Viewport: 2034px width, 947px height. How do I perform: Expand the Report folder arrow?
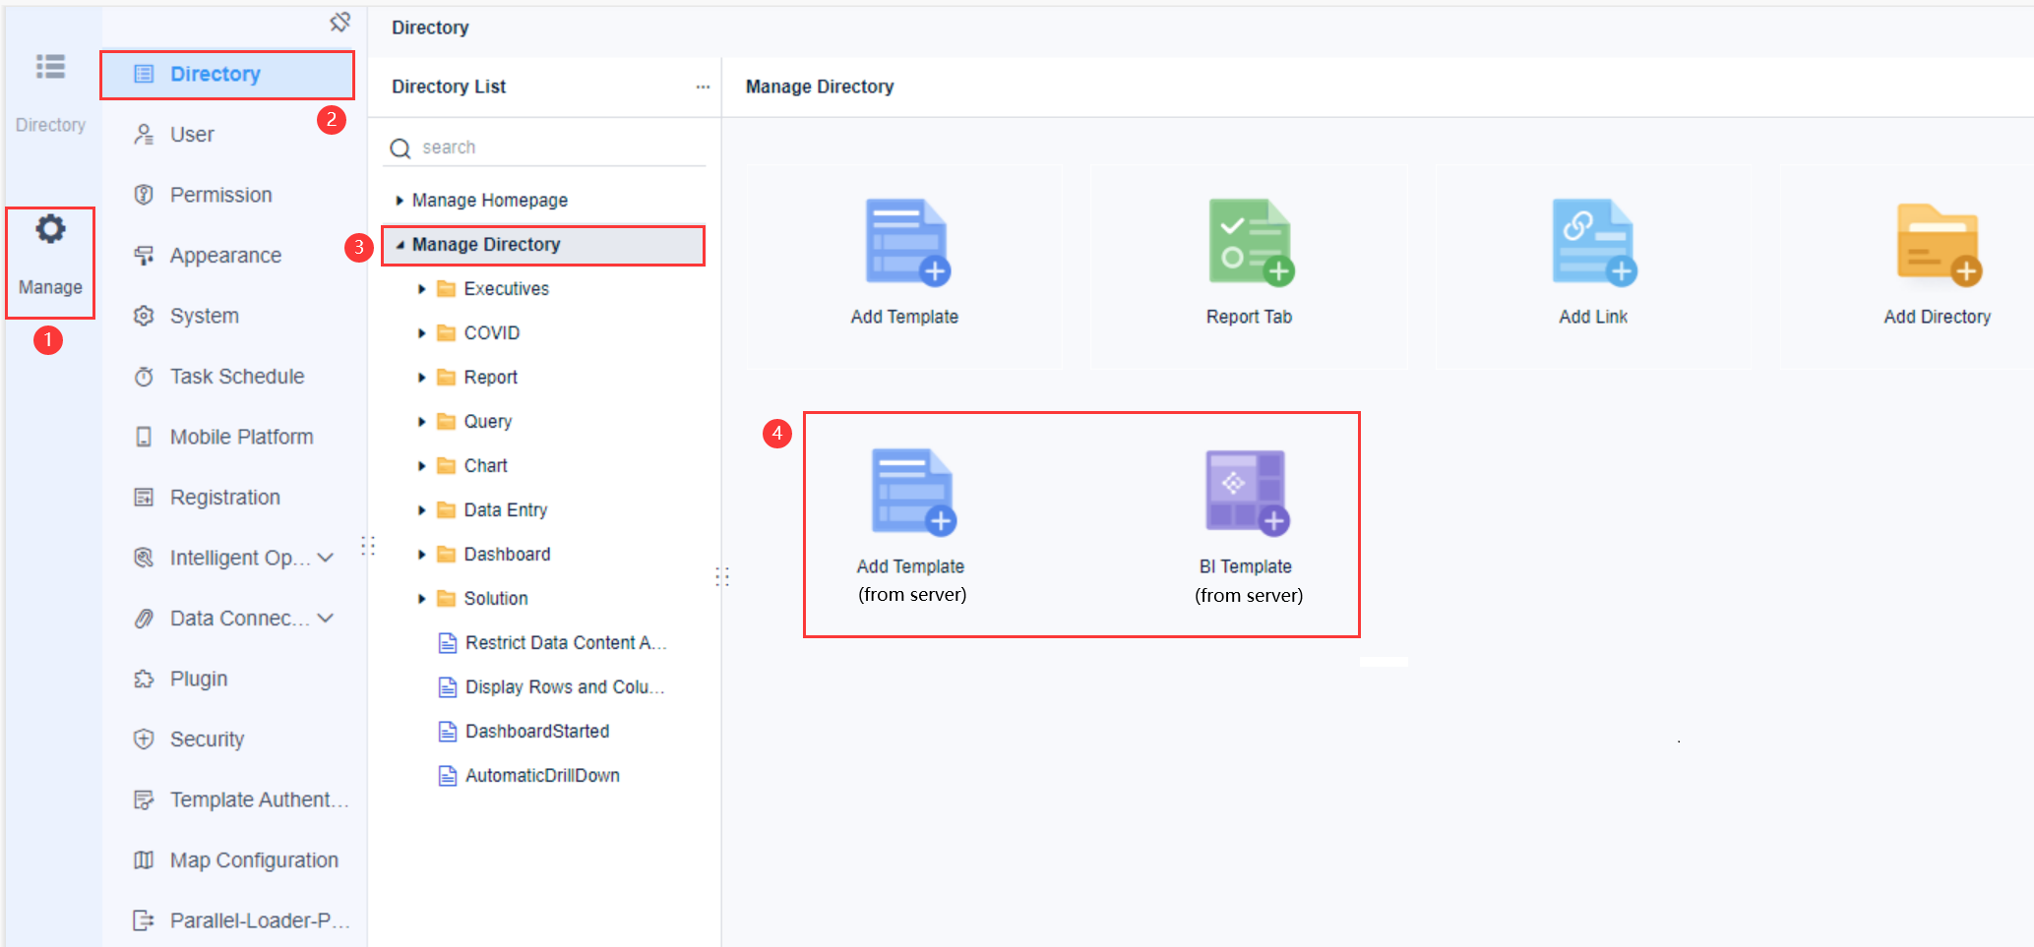pyautogui.click(x=421, y=378)
